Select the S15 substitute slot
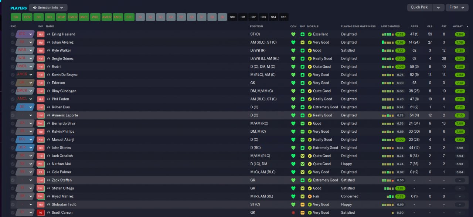Viewport: 473px width, 217px height. pos(283,17)
